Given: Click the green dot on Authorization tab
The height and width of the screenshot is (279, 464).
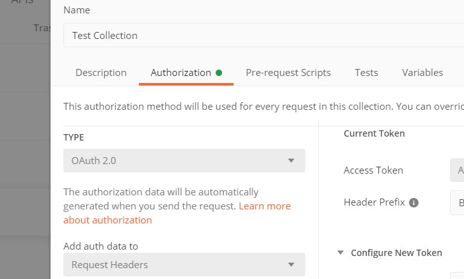Looking at the screenshot, I should [x=219, y=73].
